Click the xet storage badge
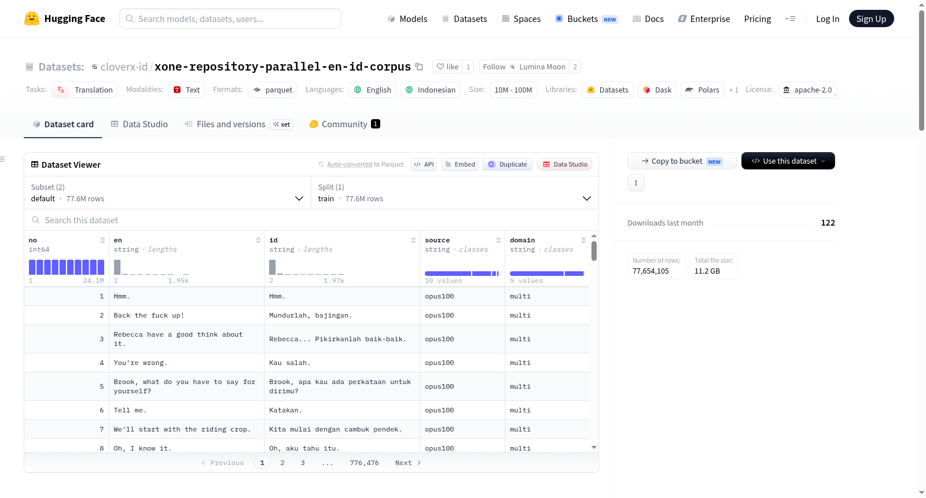Viewport: 926px width, 498px height. pyautogui.click(x=282, y=124)
